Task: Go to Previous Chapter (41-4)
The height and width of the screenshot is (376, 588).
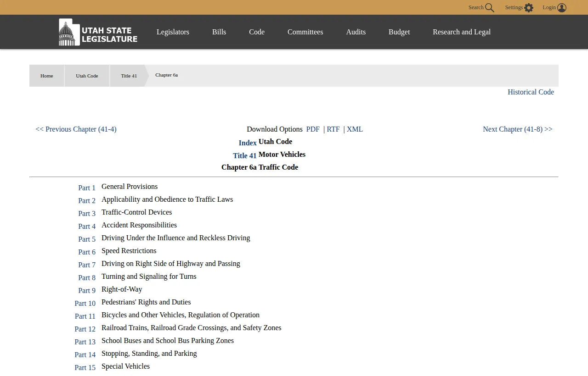Action: tap(76, 129)
